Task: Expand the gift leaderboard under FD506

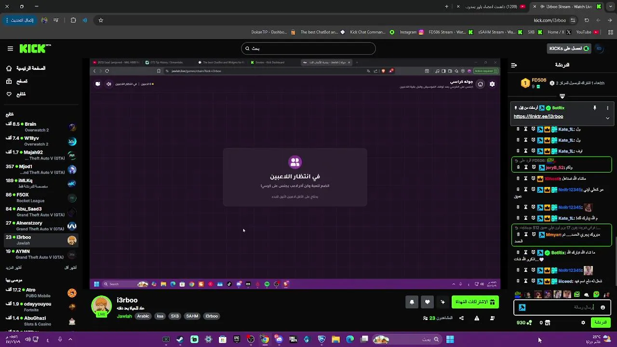Action: pos(562,96)
